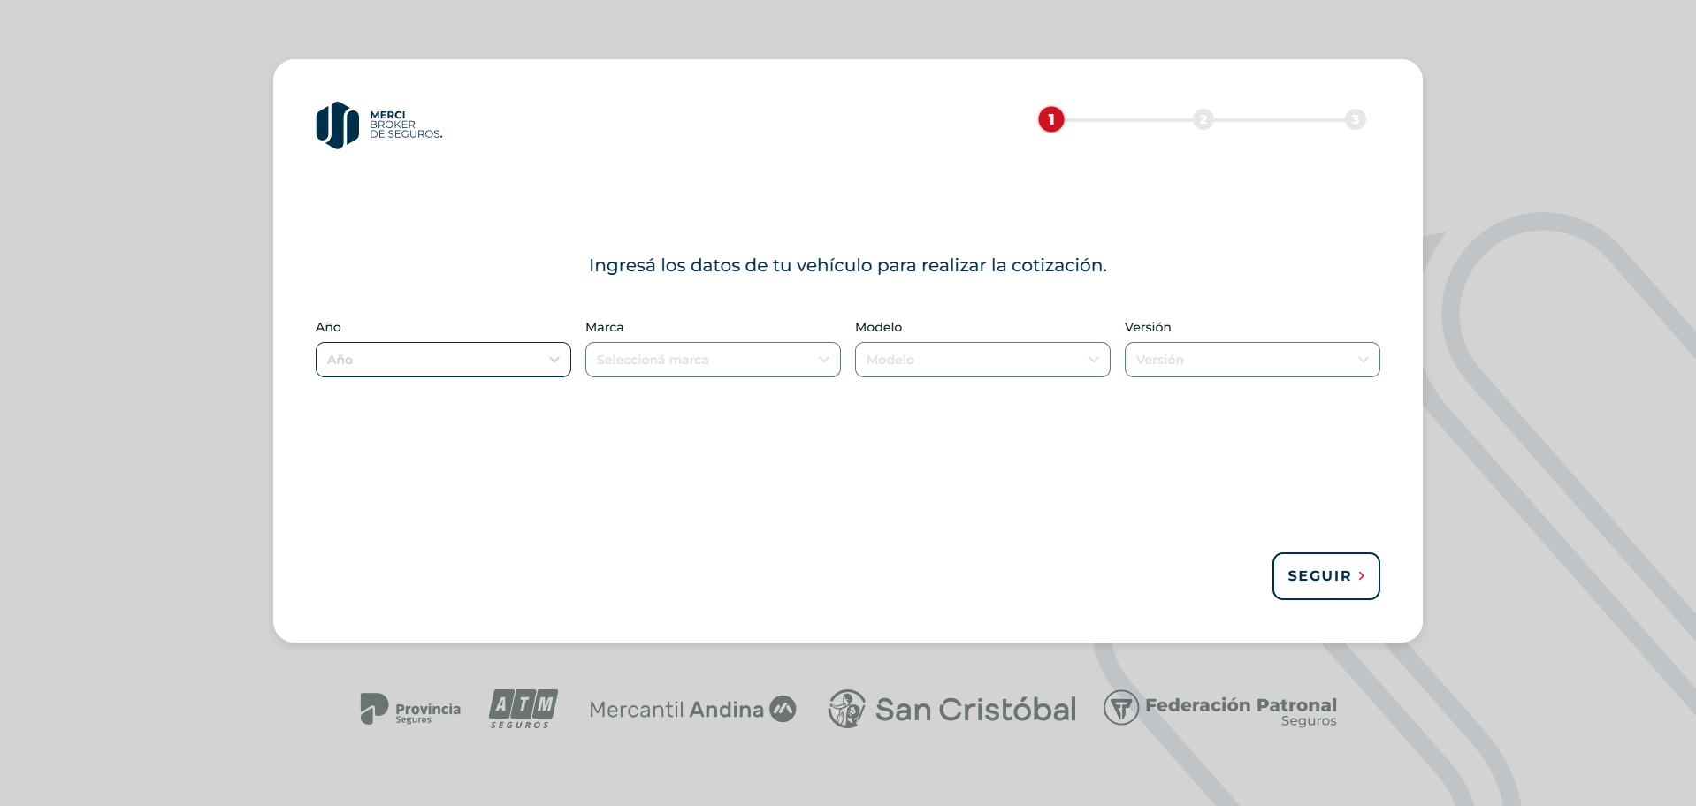This screenshot has width=1696, height=806.
Task: Open the Modelo dropdown
Action: coord(982,360)
